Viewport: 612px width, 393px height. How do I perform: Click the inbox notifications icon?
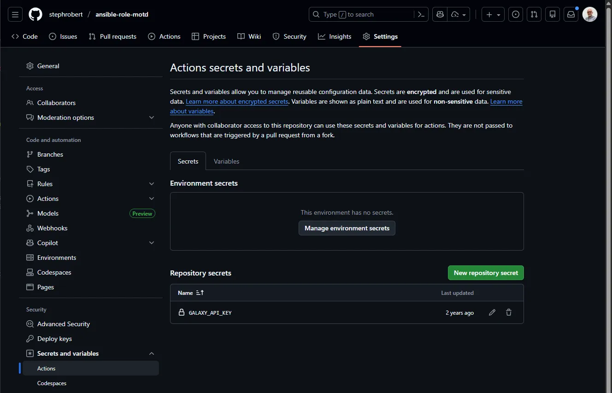(x=571, y=14)
